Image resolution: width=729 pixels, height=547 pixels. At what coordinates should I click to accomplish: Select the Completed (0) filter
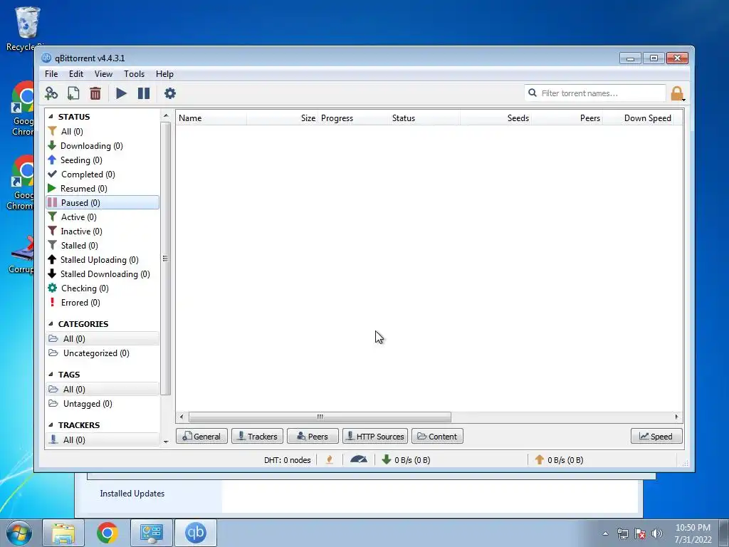103,174
